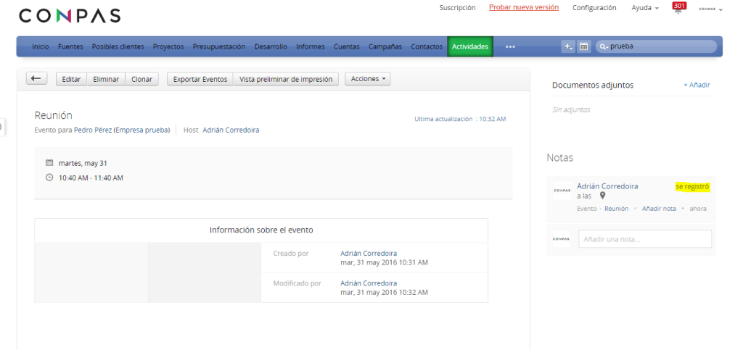Click the map pin icon in the note
The height and width of the screenshot is (350, 743).
[x=602, y=196]
